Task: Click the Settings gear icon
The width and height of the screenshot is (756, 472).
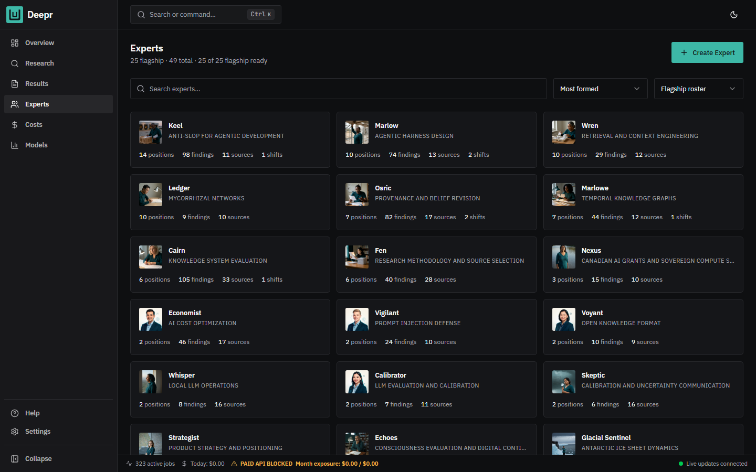Action: click(15, 432)
